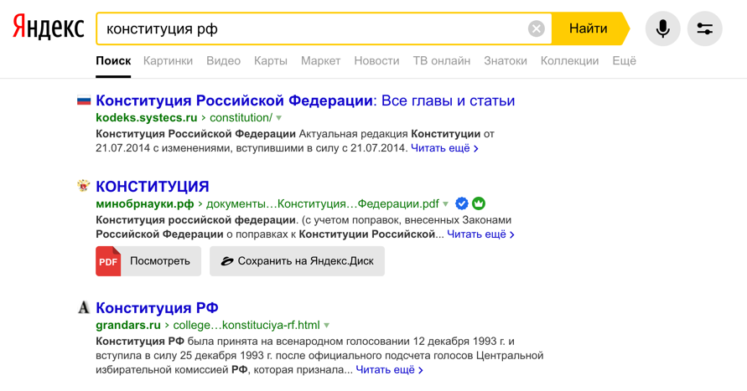
Task: Open Конституция Российской Федерации: Все главы и статьи
Action: click(x=305, y=100)
